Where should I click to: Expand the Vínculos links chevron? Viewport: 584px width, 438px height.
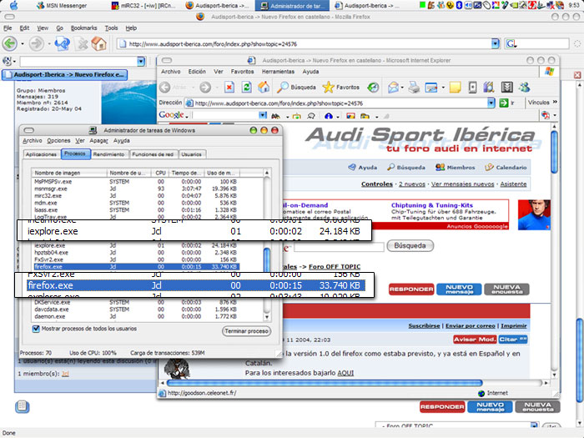pos(555,102)
